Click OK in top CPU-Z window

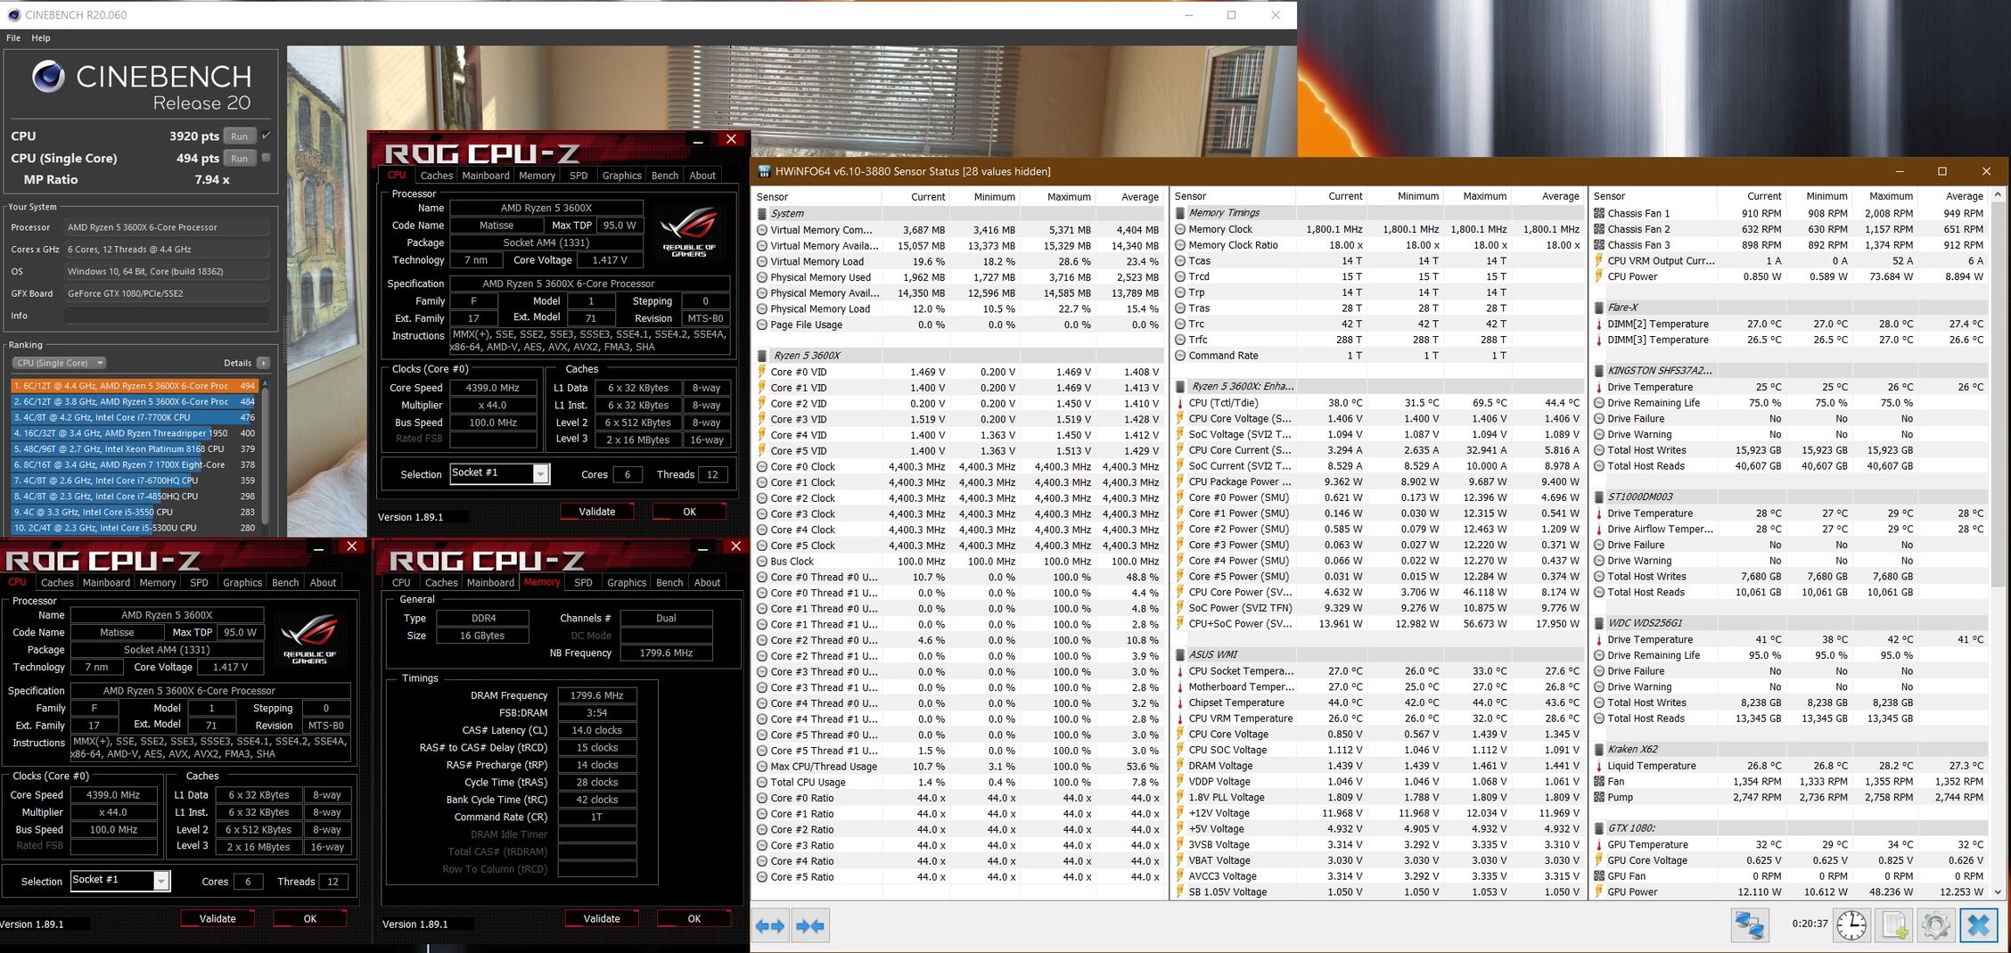click(x=689, y=512)
